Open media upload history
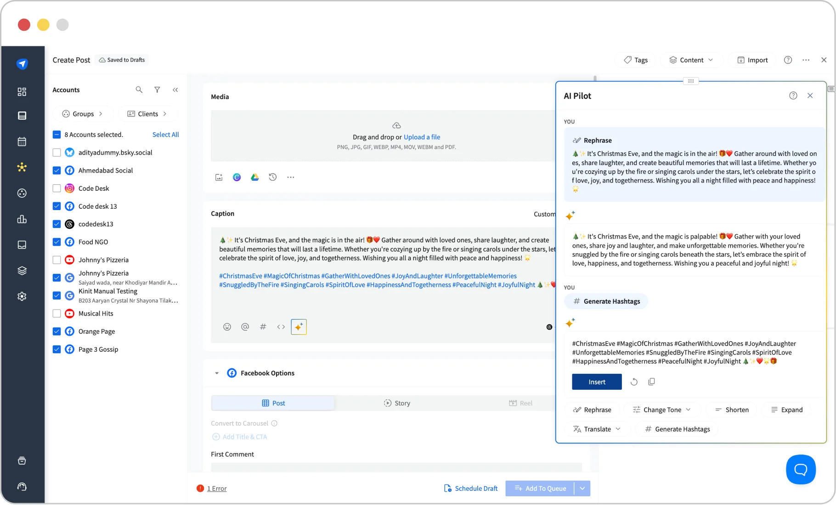 [272, 177]
